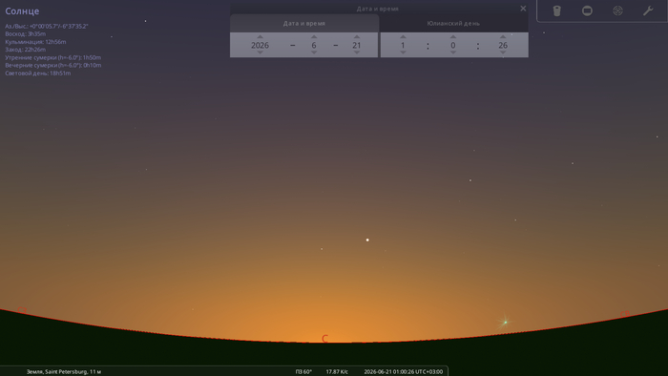Toggle the Telrad sight icon
This screenshot has height=376, width=668.
coord(617,10)
